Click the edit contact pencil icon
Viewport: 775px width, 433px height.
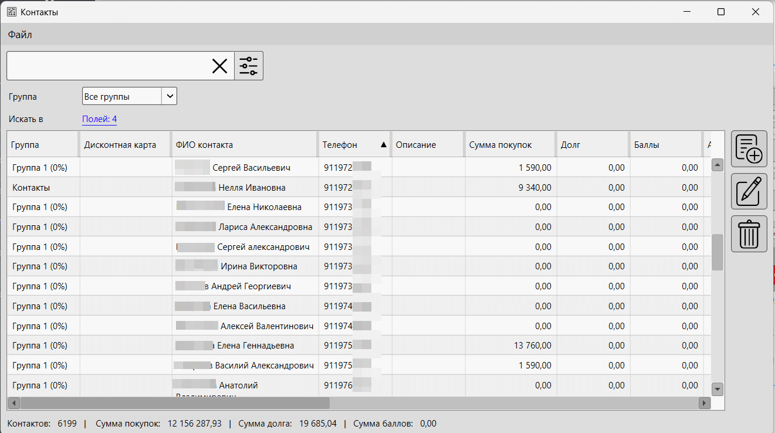[x=749, y=191]
